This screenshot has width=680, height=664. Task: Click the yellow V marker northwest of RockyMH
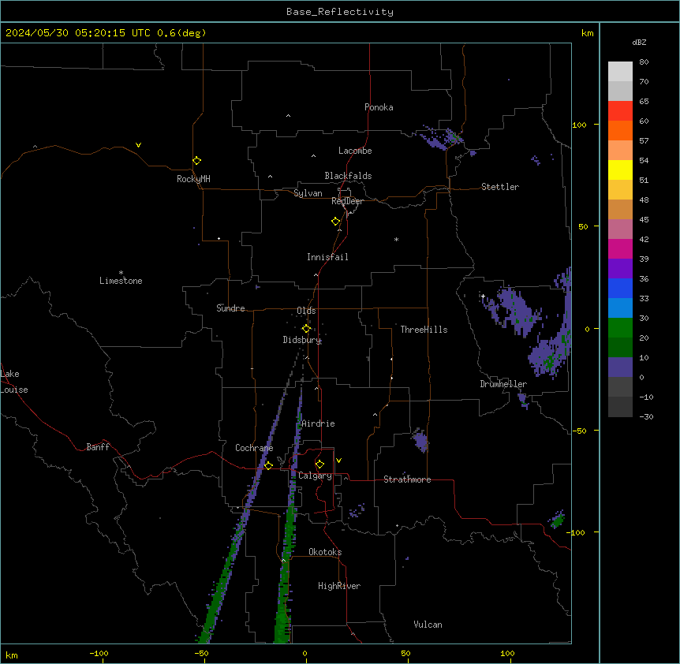pos(138,145)
